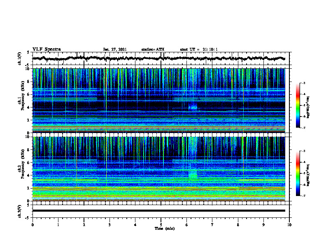
Task: Click time axis tick label "8"
Action: (x=238, y=225)
